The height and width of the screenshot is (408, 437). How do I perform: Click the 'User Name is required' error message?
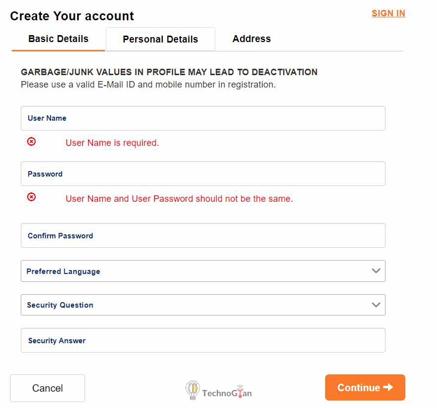click(112, 143)
